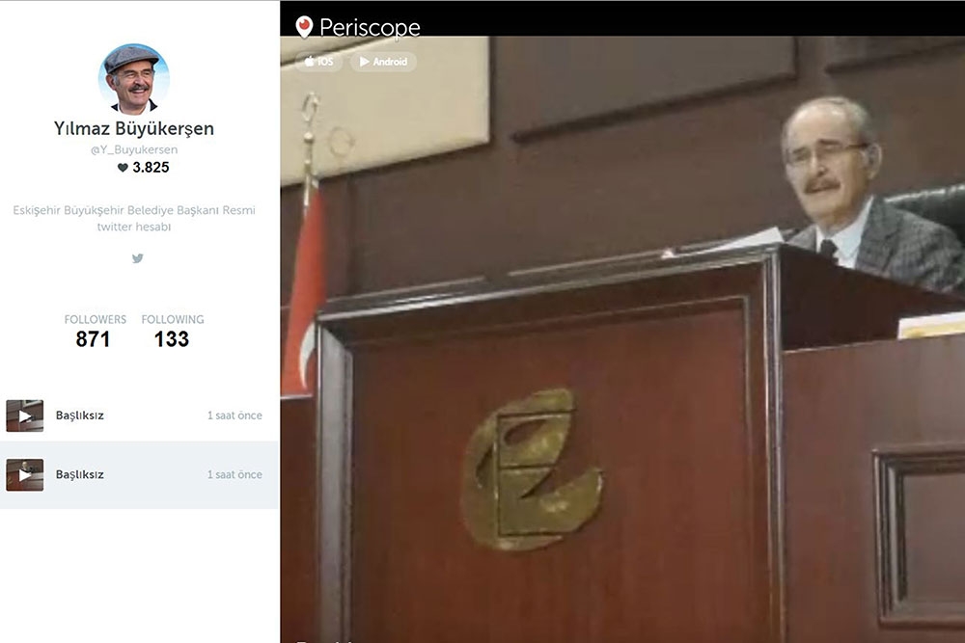Image resolution: width=965 pixels, height=643 pixels.
Task: Click the Periscope map-pin logo icon
Action: 304,27
